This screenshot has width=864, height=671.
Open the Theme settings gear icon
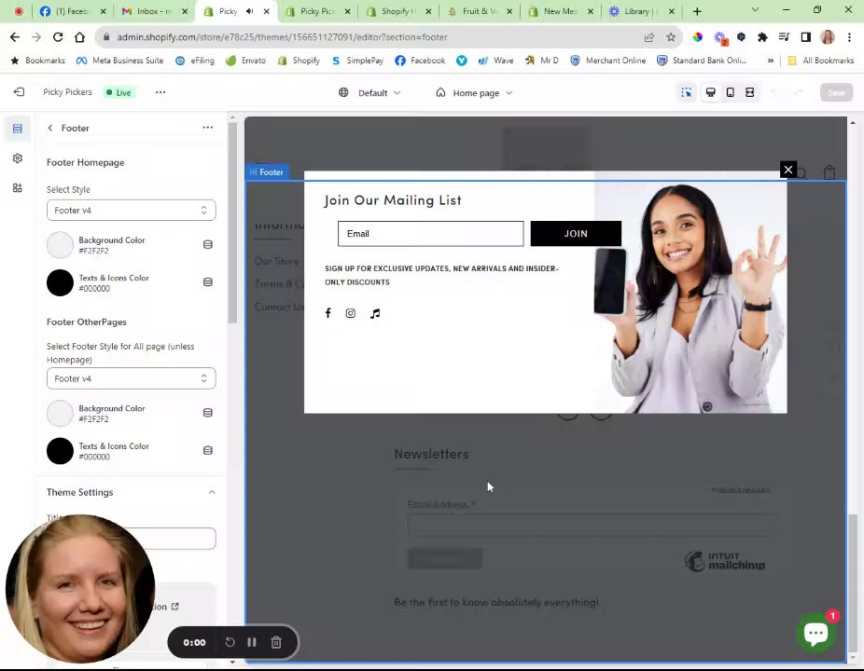click(x=18, y=158)
